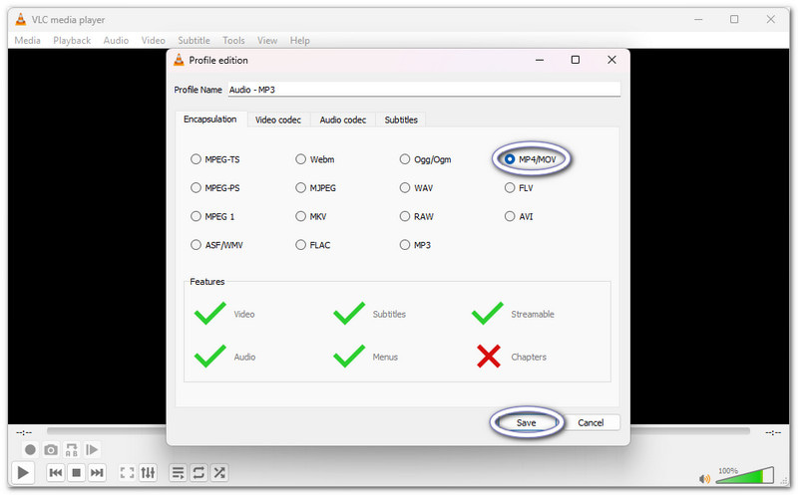Adjust the volume slider at 100%

pyautogui.click(x=744, y=476)
